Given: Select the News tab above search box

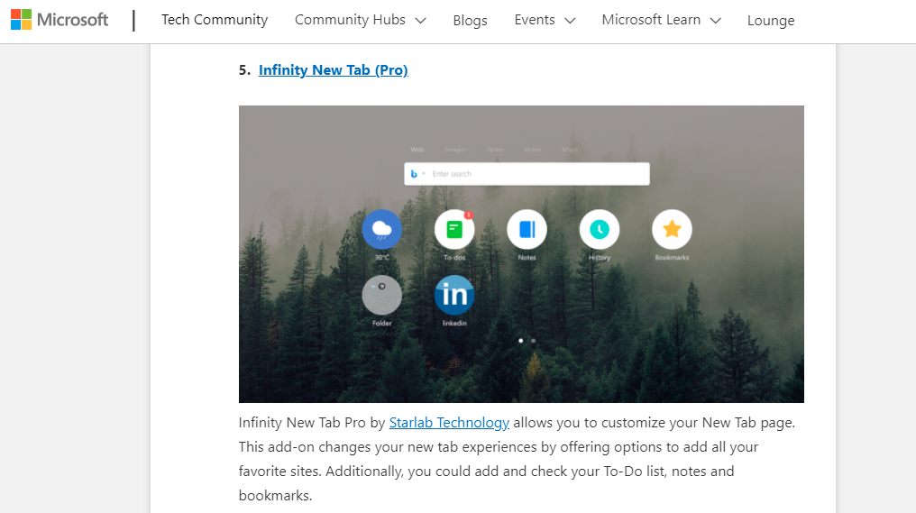Looking at the screenshot, I should coord(495,150).
